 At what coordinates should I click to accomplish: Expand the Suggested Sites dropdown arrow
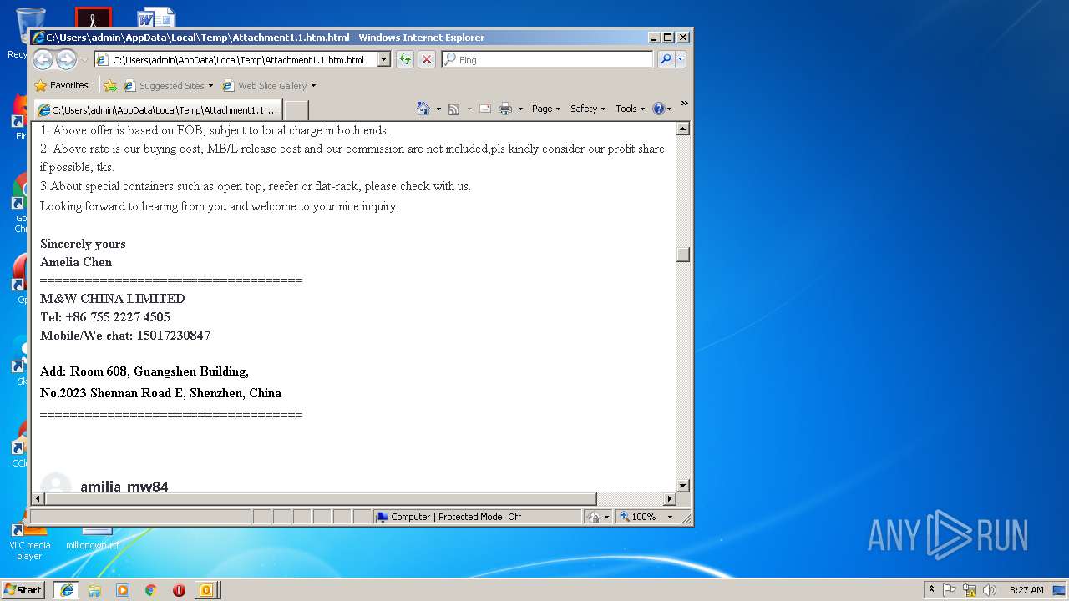[x=210, y=85]
